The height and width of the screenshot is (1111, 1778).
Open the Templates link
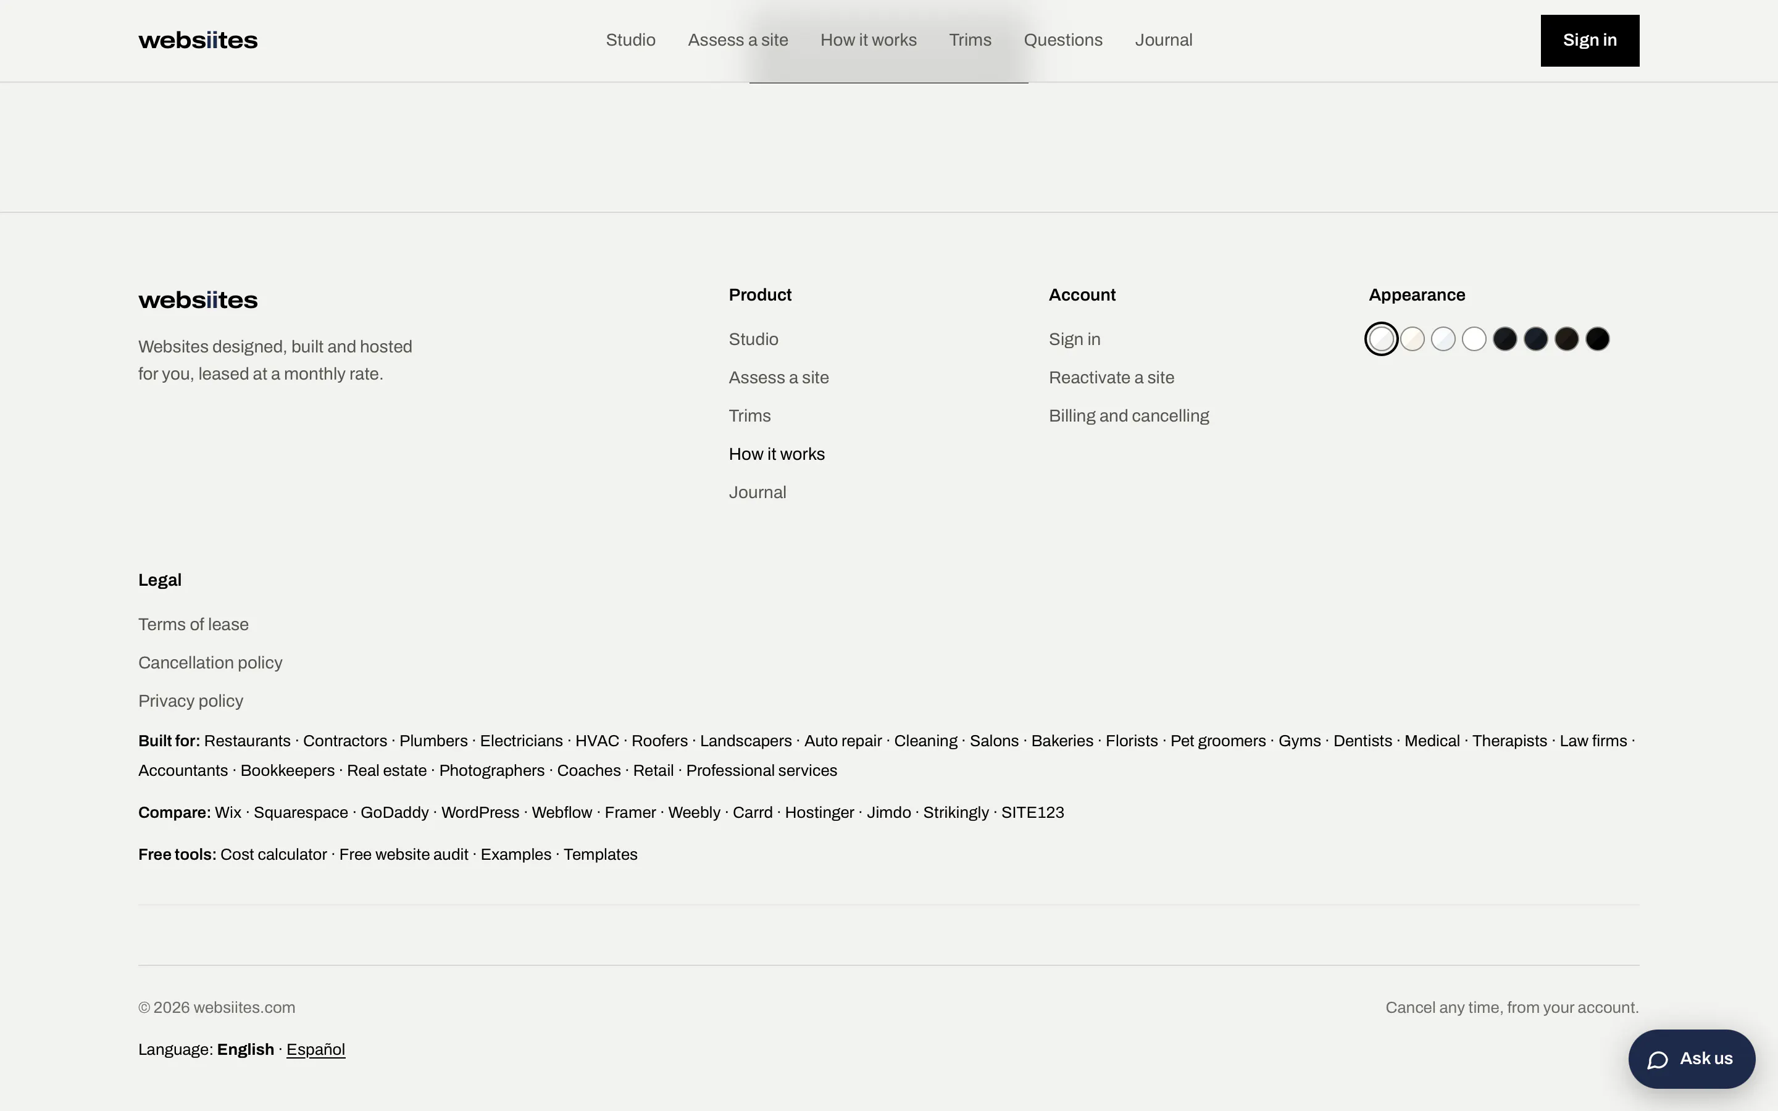point(600,855)
